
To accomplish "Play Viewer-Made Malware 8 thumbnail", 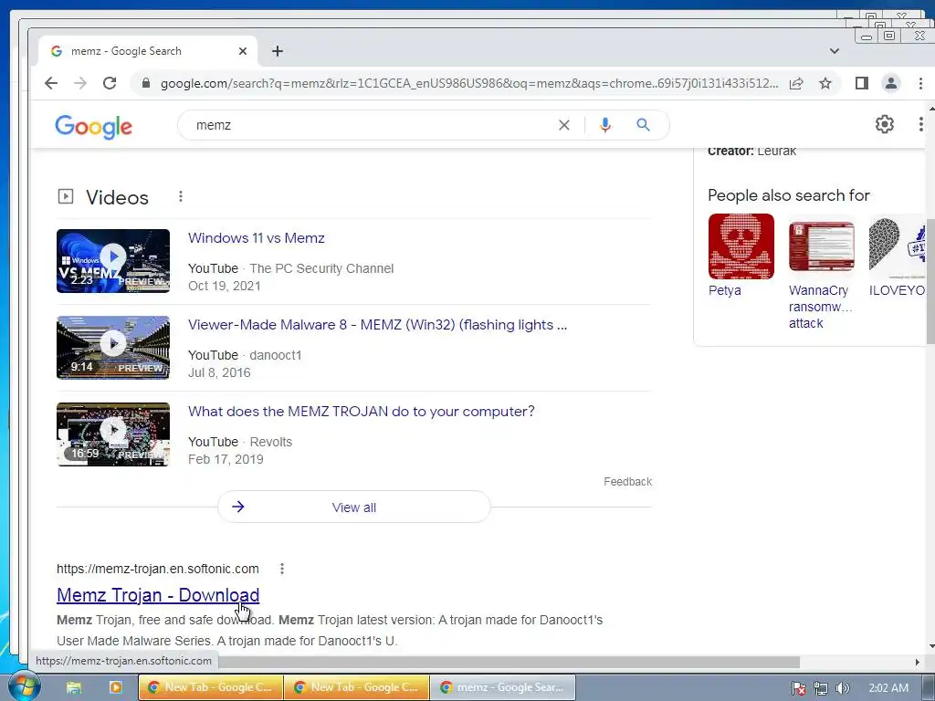I will (113, 348).
